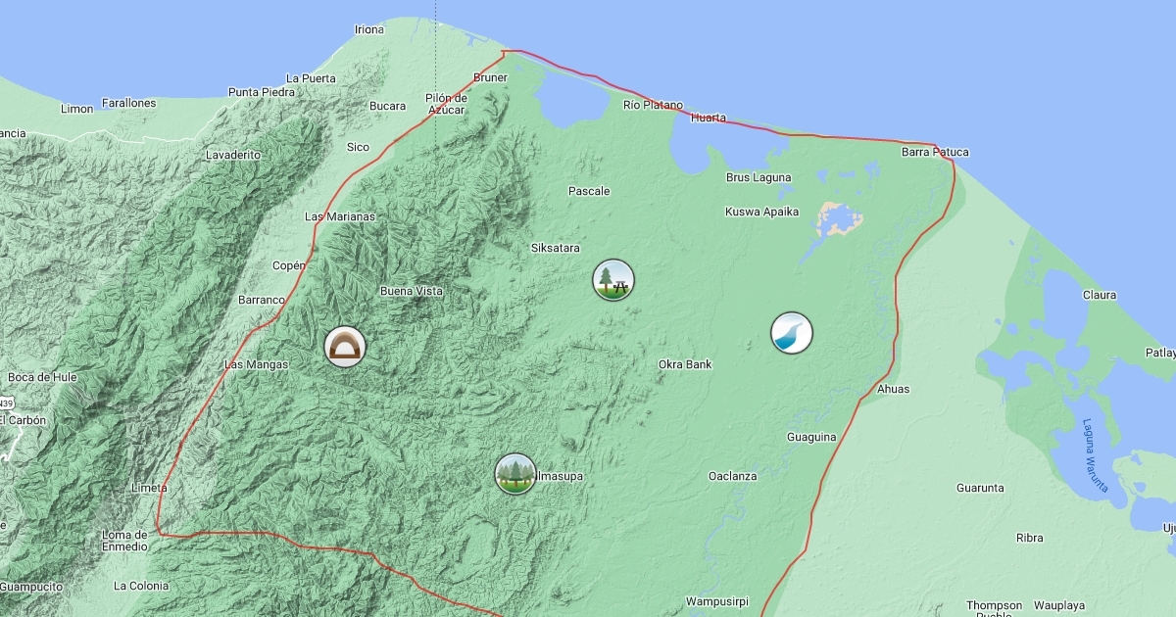This screenshot has height=617, width=1176.
Task: Select the Pilón de Azúcar label
Action: click(x=446, y=104)
